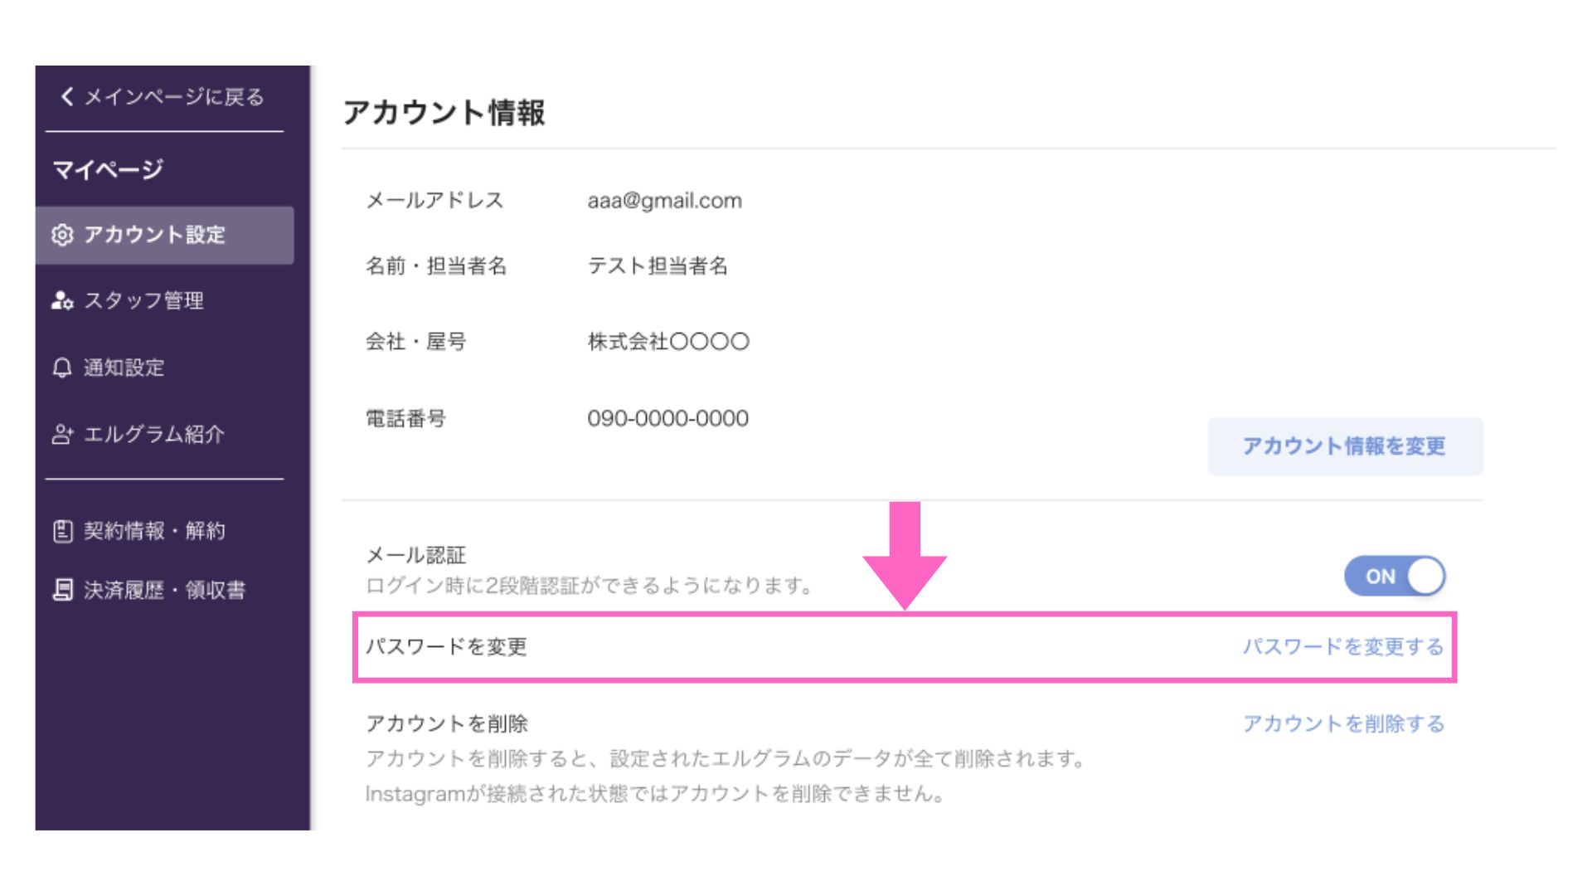Open the アカウント設定 menu item
Viewport: 1592px width, 896px height.
click(x=155, y=235)
